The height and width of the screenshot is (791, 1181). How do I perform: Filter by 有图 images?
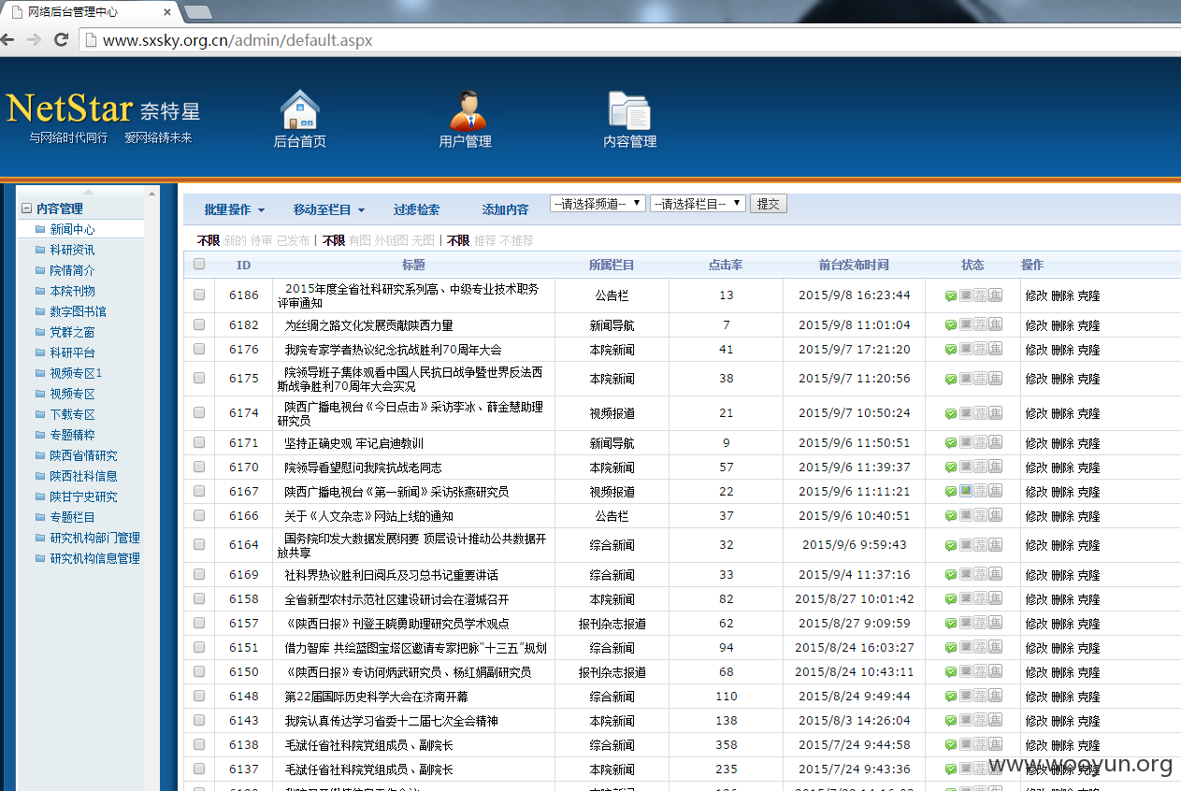(360, 240)
